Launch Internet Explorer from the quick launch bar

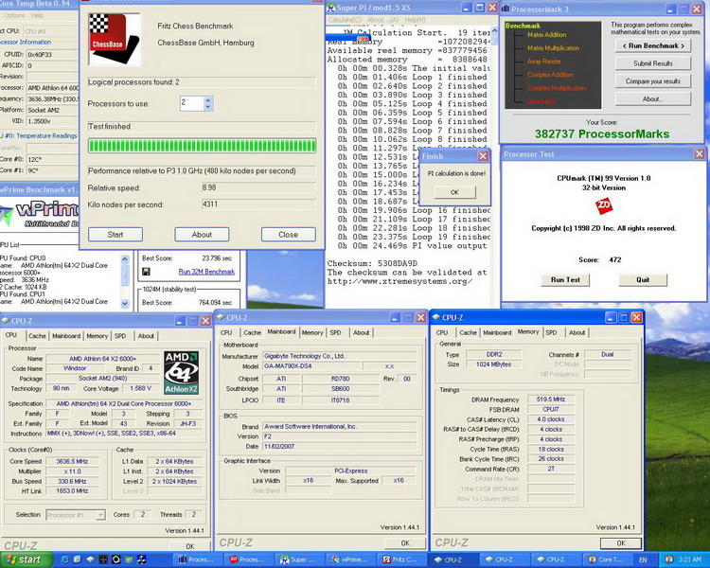point(64,559)
